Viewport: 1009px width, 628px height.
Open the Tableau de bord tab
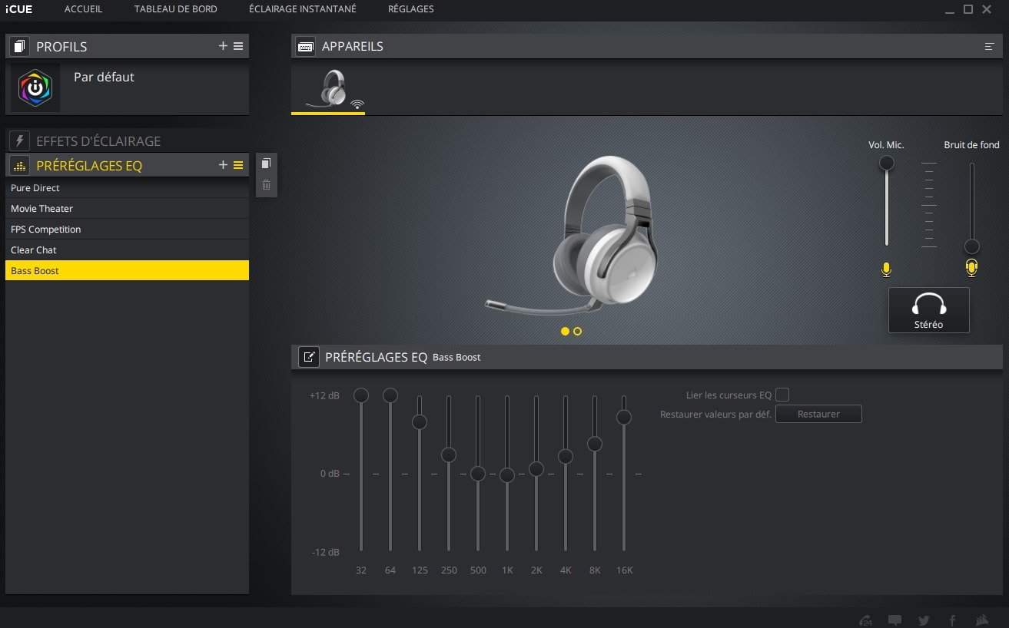175,9
